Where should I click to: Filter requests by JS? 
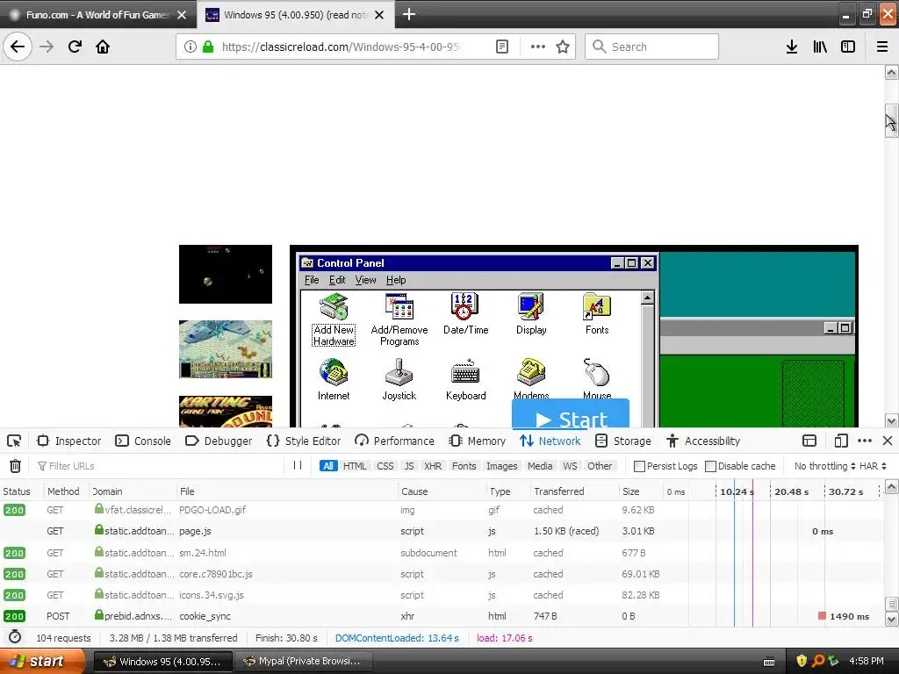click(x=409, y=466)
